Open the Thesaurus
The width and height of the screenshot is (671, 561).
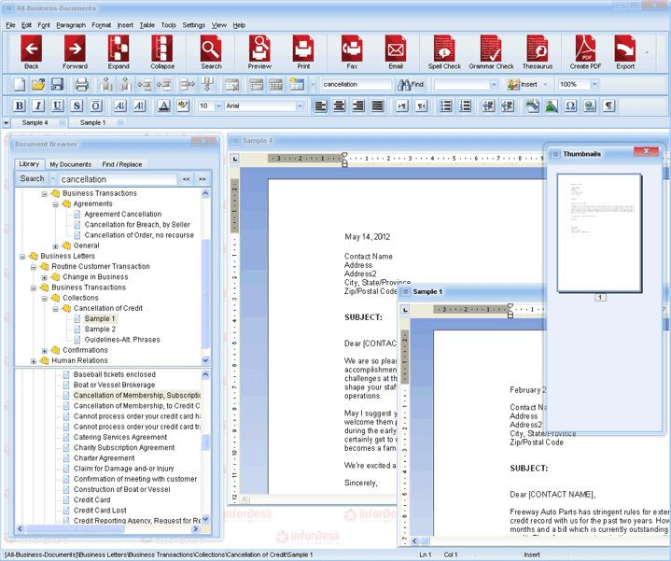coord(537,49)
